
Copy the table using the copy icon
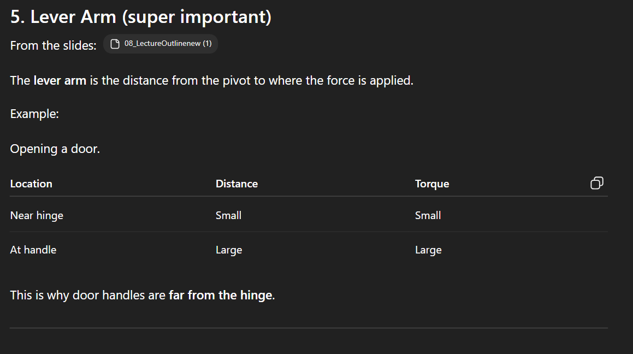[x=597, y=184]
